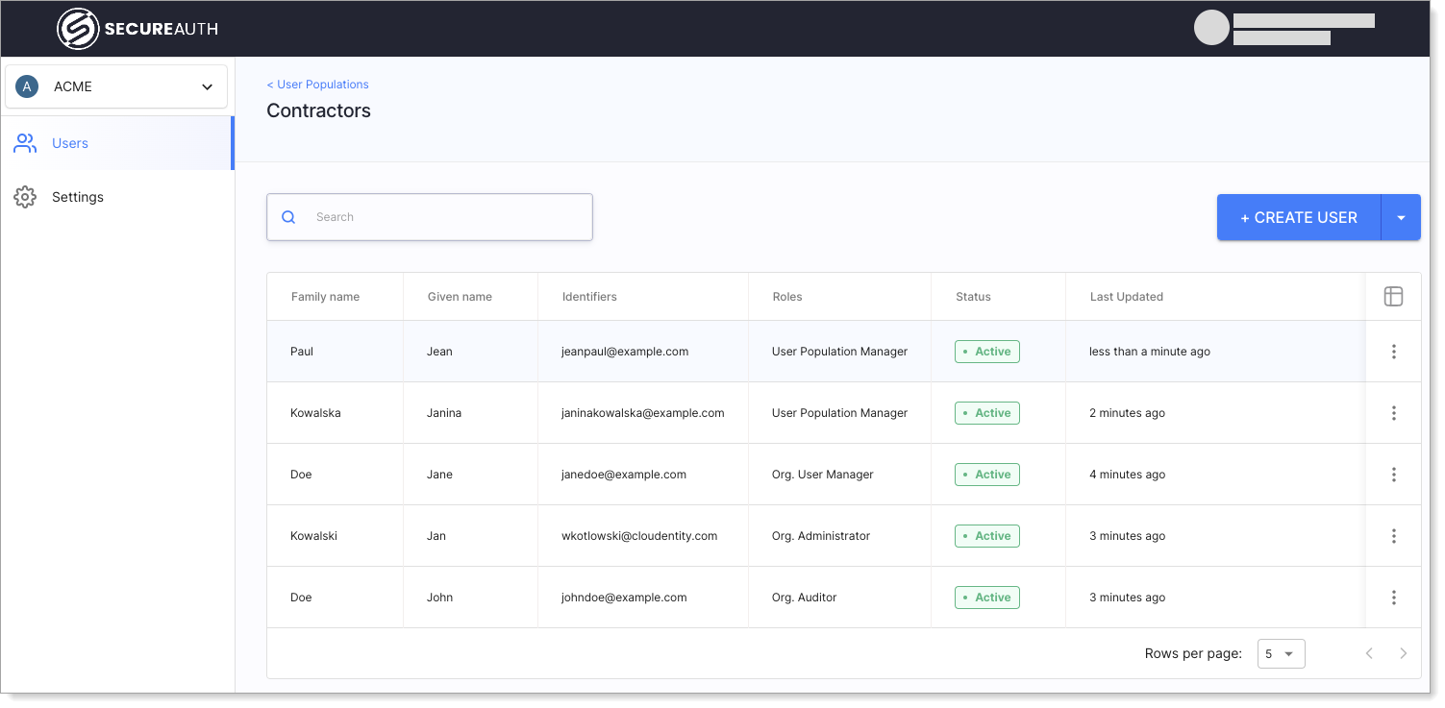Go to the previous page of results
Image resolution: width=1445 pixels, height=708 pixels.
pos(1369,653)
